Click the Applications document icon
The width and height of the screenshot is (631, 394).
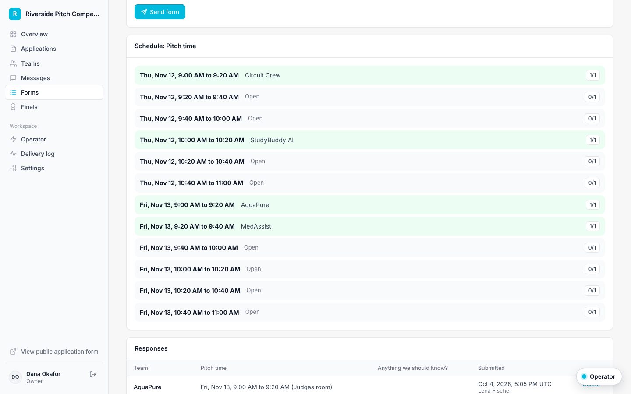tap(13, 49)
